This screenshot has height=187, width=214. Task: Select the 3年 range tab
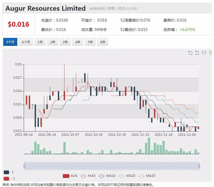(x=65, y=42)
